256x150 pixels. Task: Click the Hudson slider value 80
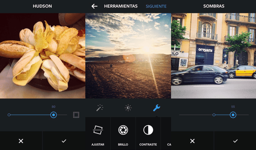click(53, 107)
